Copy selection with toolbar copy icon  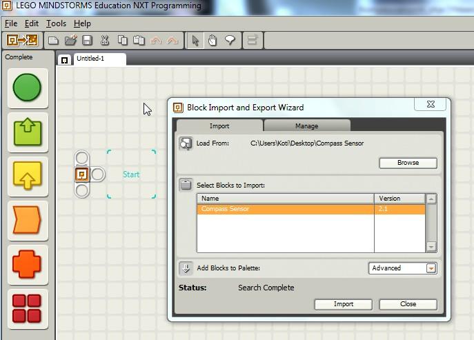pyautogui.click(x=122, y=40)
